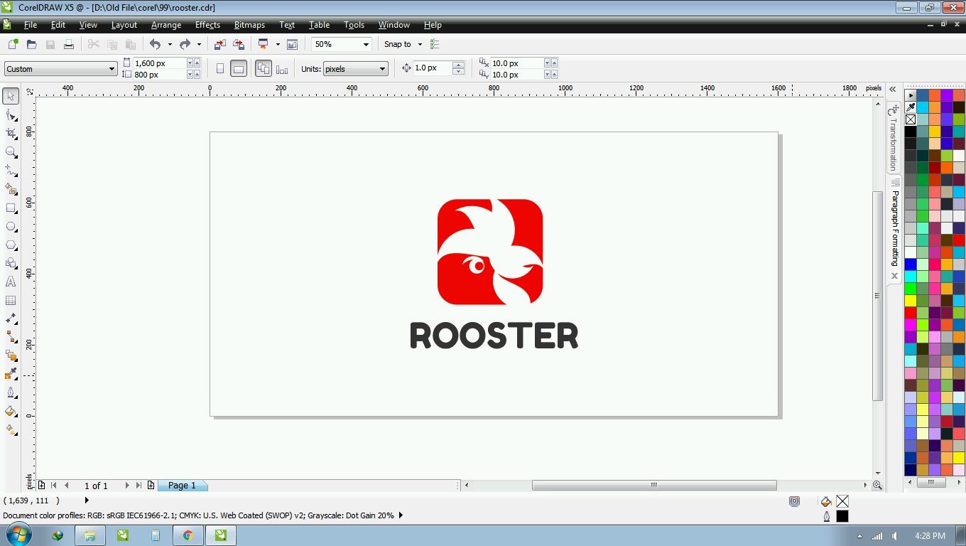The width and height of the screenshot is (966, 546).
Task: Select the Page 1 tab
Action: click(182, 486)
